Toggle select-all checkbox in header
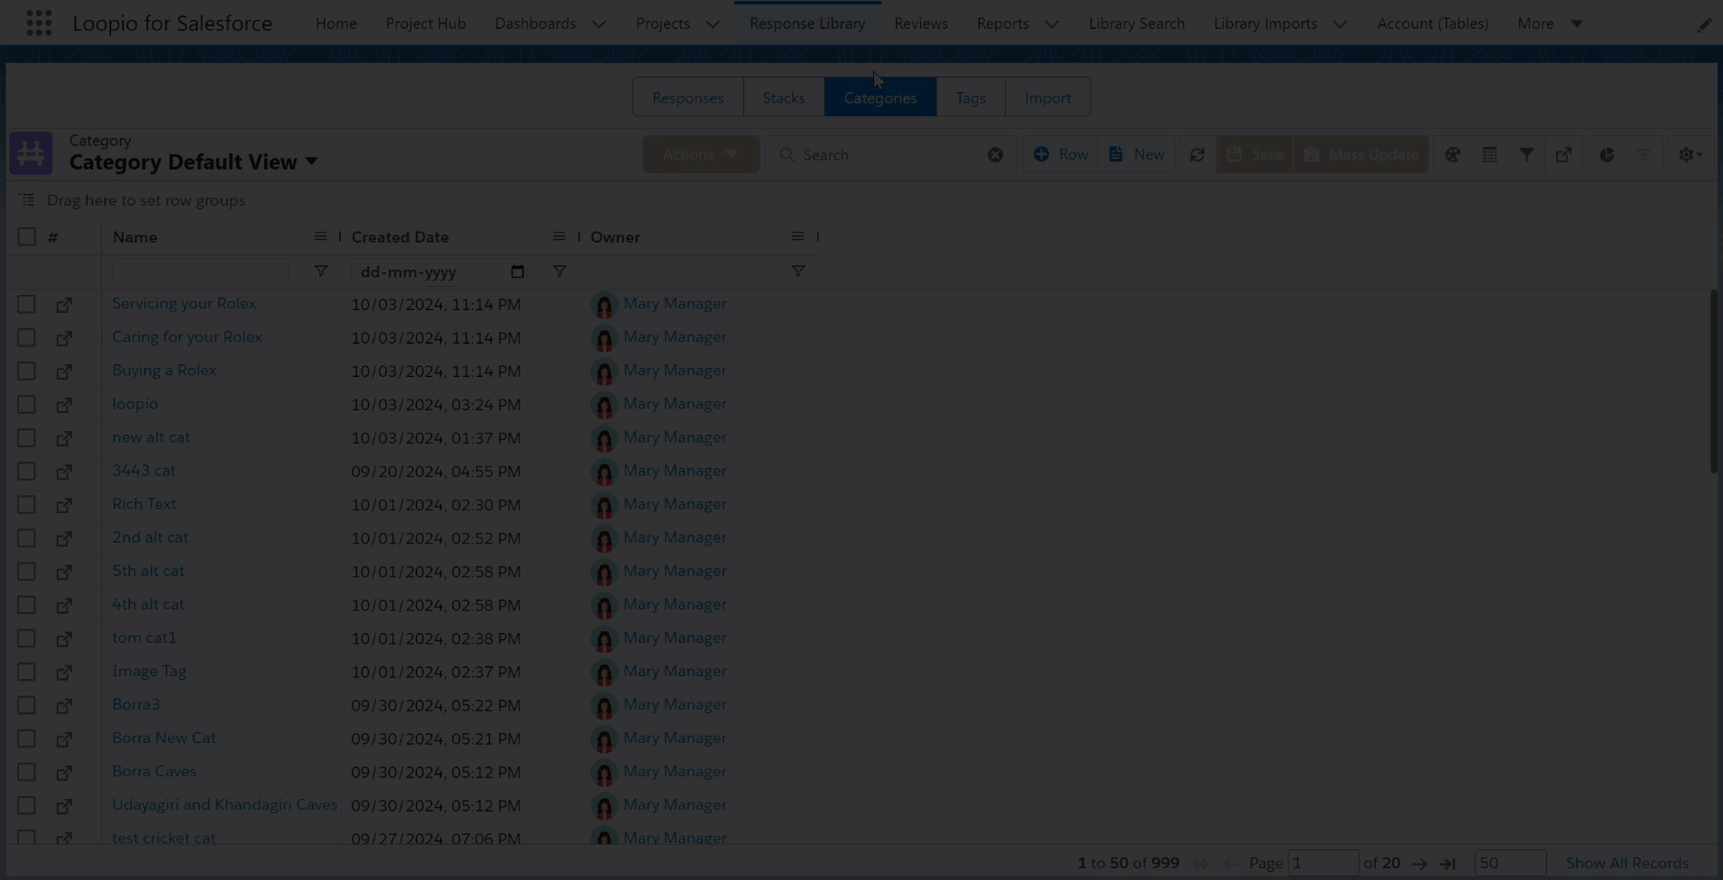The width and height of the screenshot is (1723, 880). 26,236
